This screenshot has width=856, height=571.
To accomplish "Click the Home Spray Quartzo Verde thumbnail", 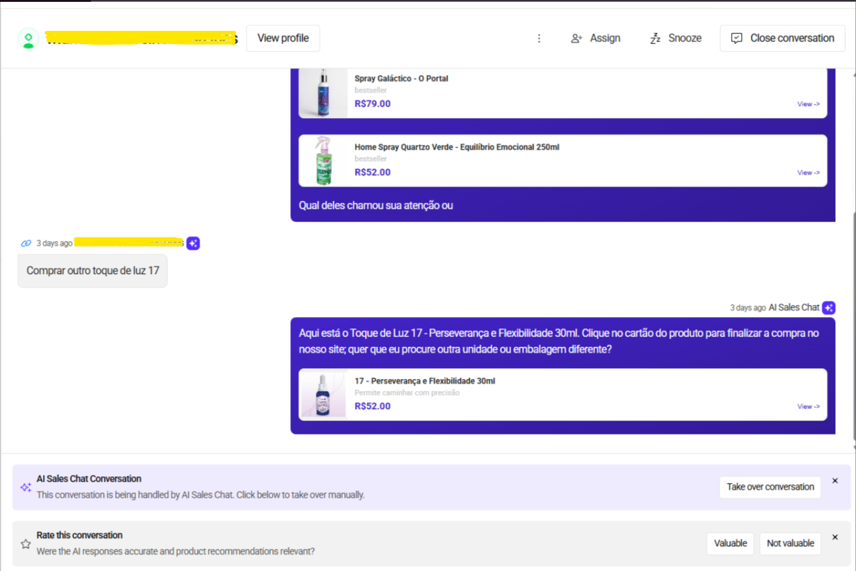I will 323,161.
